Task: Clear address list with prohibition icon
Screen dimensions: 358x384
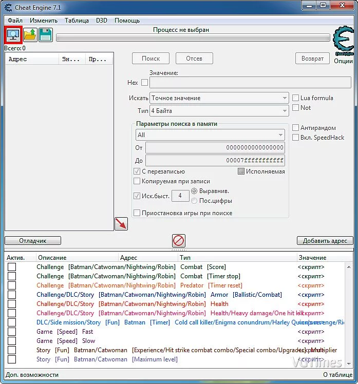Action: coord(178,241)
